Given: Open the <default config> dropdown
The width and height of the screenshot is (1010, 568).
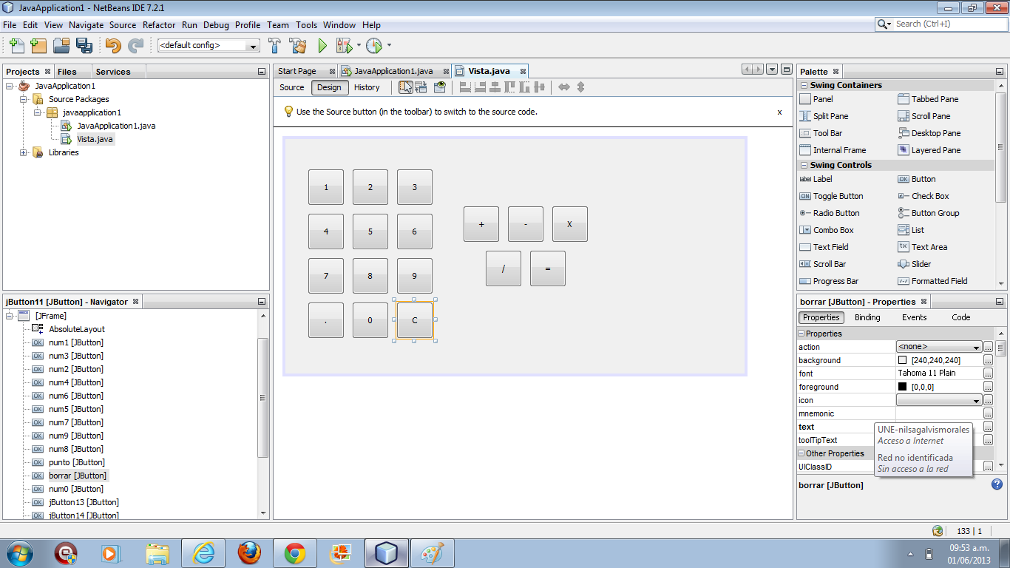Looking at the screenshot, I should pyautogui.click(x=252, y=45).
